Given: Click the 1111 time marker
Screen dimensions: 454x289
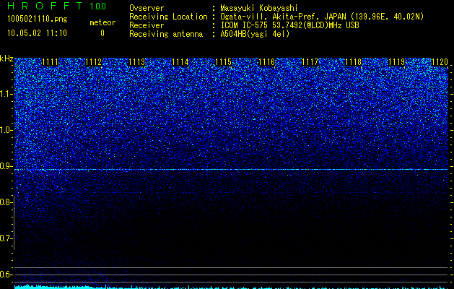Looking at the screenshot, I should (50, 62).
